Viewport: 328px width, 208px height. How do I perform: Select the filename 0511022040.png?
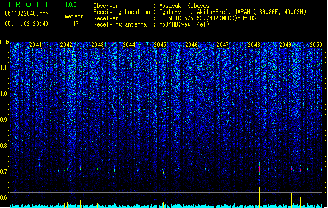click(27, 14)
